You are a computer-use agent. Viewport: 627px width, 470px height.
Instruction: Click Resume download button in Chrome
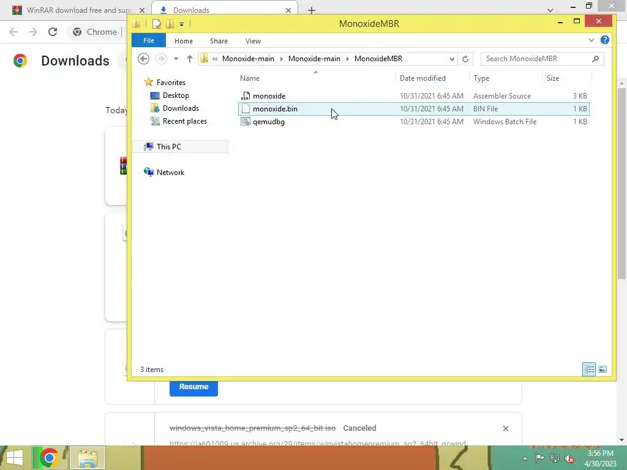pos(193,387)
